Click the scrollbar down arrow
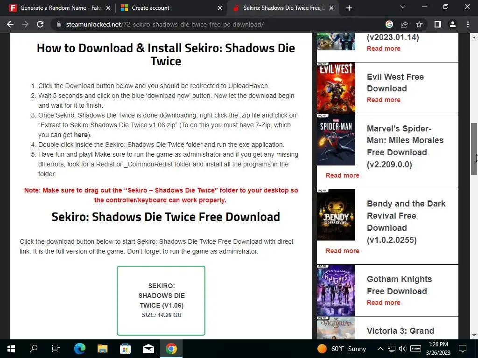 [474, 336]
